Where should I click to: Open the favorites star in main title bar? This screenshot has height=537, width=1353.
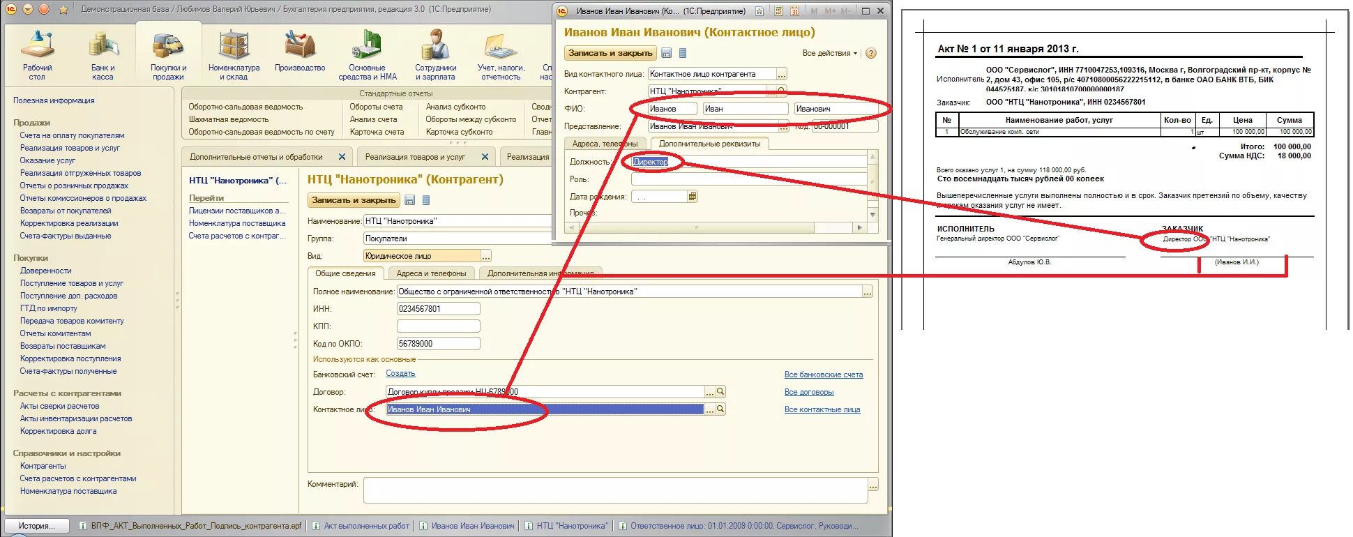tap(63, 10)
